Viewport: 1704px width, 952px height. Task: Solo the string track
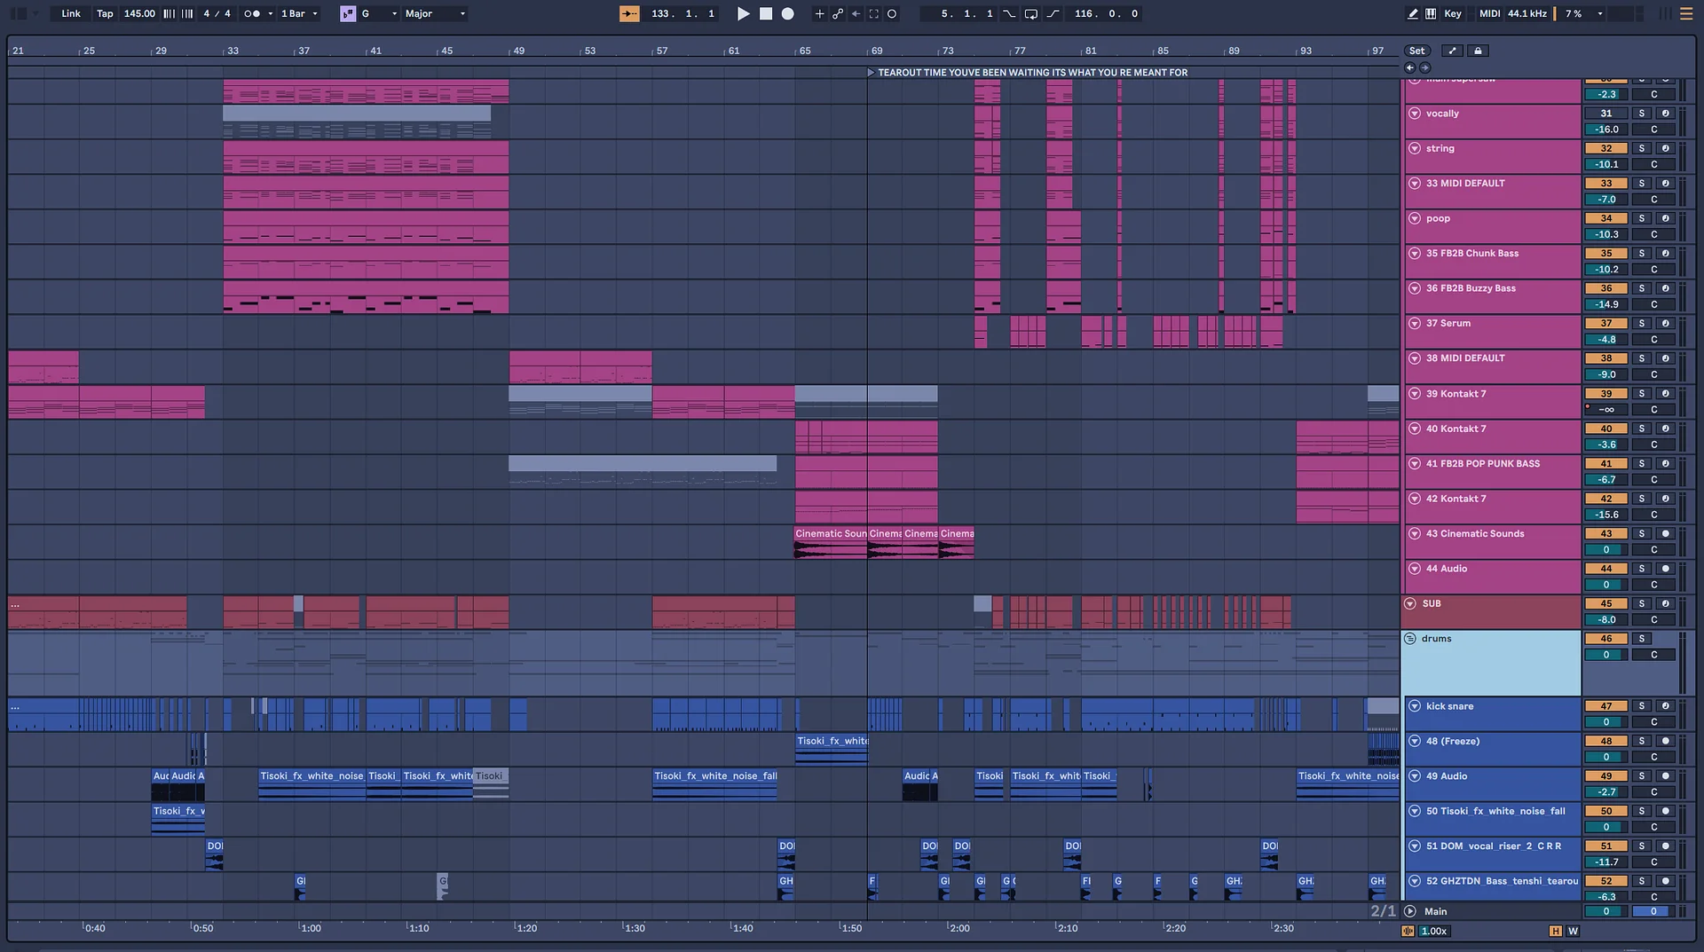(x=1642, y=148)
